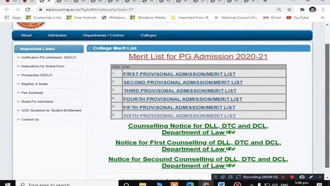Viewport: 330px width, 186px height.
Task: Open Notification PG Admission- 2020-21 link
Action: pyautogui.click(x=49, y=57)
